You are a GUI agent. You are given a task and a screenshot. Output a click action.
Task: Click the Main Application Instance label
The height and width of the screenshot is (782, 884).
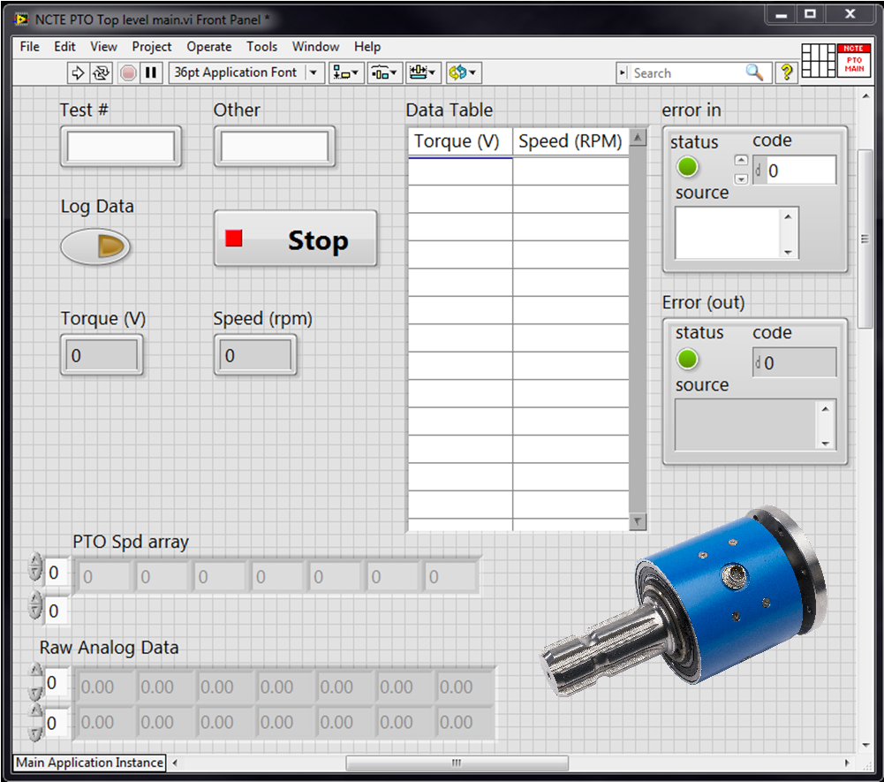89,763
